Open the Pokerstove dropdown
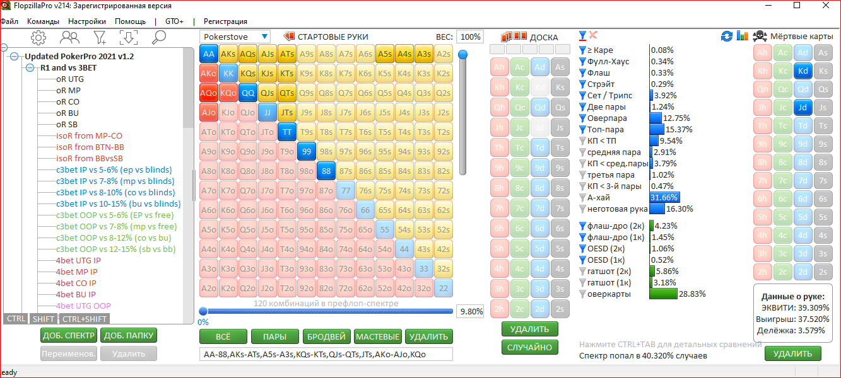 [235, 37]
